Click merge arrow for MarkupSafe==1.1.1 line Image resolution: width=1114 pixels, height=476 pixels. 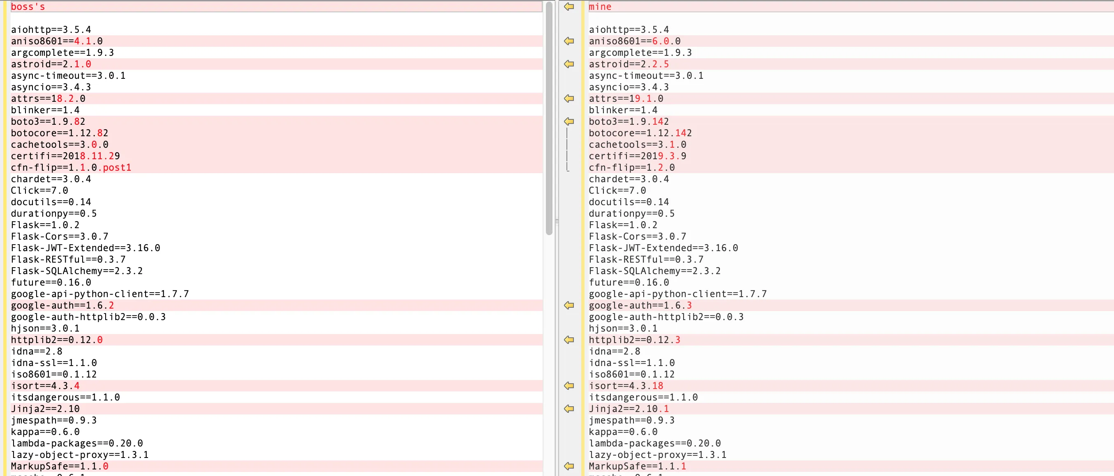(x=569, y=466)
